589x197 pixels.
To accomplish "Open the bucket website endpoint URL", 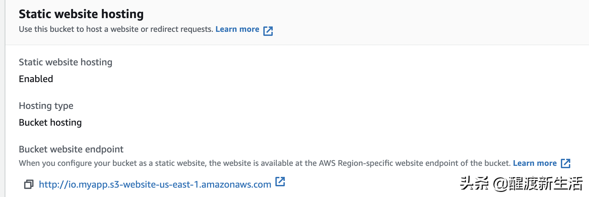I will click(155, 184).
